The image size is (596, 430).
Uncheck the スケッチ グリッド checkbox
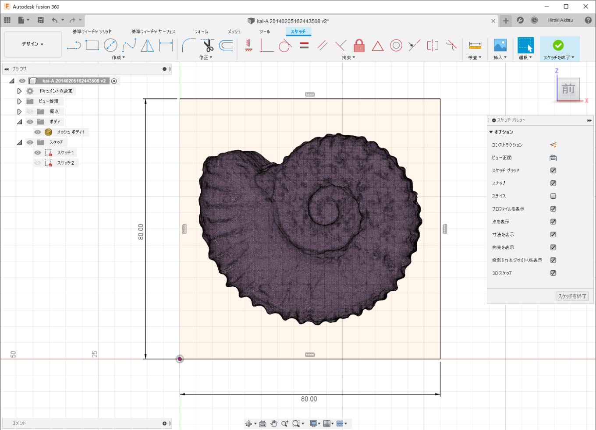click(553, 170)
